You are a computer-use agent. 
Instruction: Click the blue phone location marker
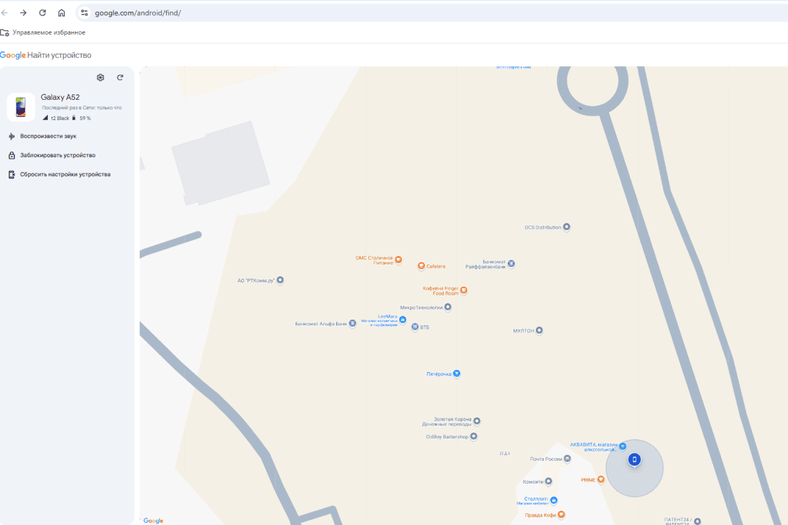pyautogui.click(x=634, y=459)
